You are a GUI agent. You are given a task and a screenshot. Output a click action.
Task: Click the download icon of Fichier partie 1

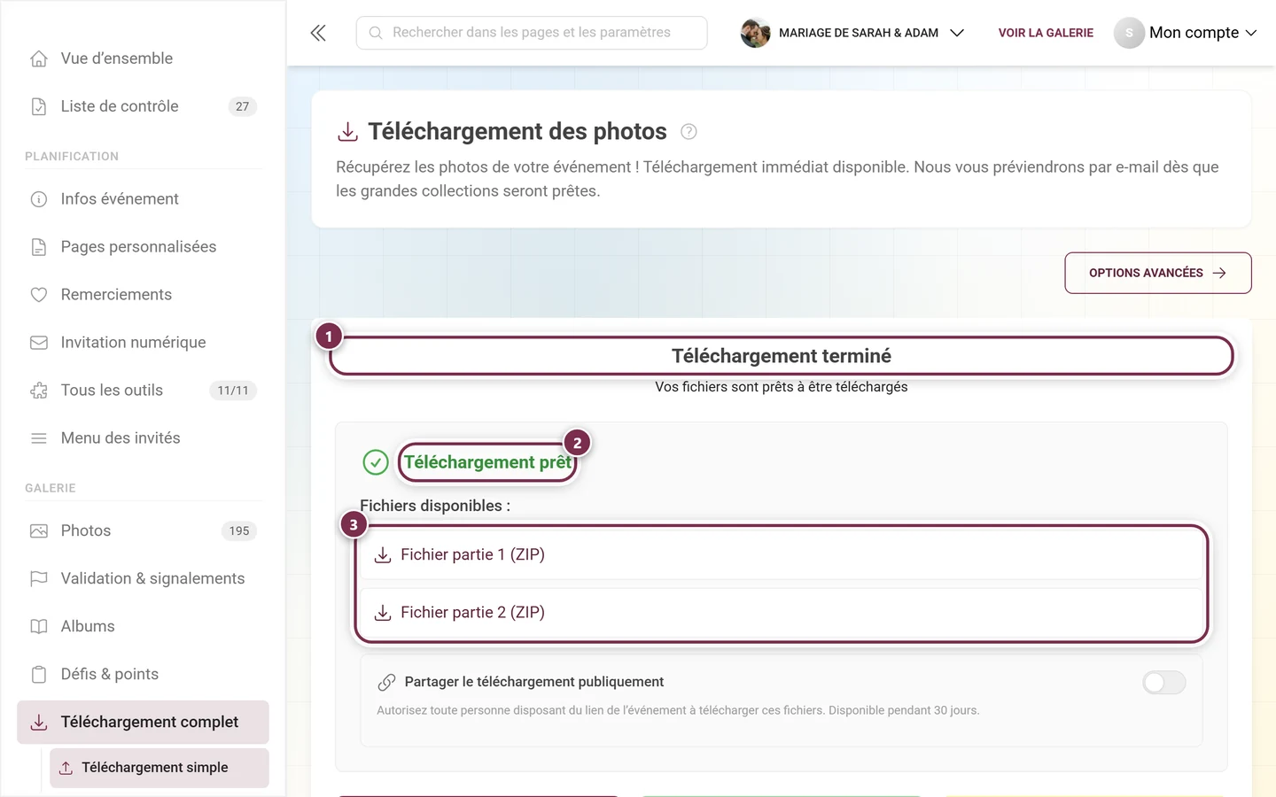pyautogui.click(x=383, y=555)
